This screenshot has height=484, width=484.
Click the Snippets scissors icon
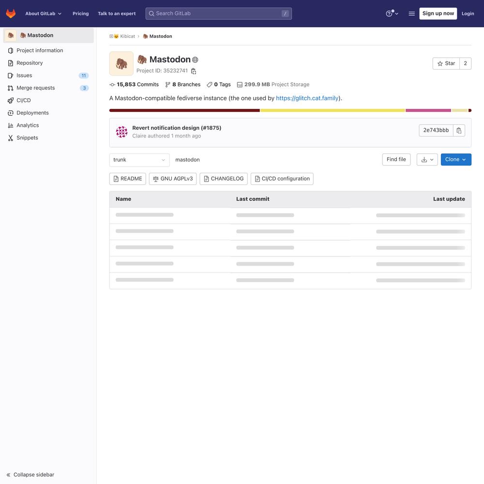11,138
